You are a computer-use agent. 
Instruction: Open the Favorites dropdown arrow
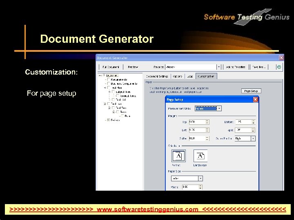click(218, 67)
